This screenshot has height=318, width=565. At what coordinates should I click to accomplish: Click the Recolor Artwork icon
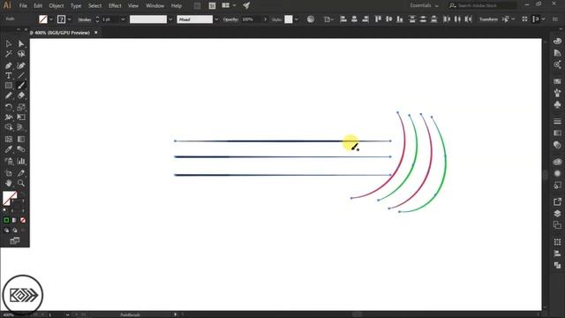311,19
